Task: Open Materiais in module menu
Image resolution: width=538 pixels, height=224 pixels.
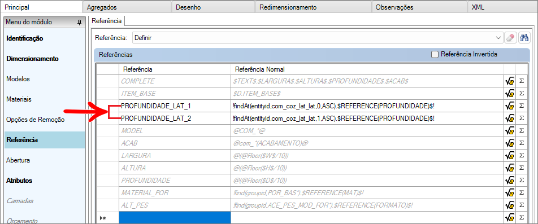Action: click(x=19, y=99)
